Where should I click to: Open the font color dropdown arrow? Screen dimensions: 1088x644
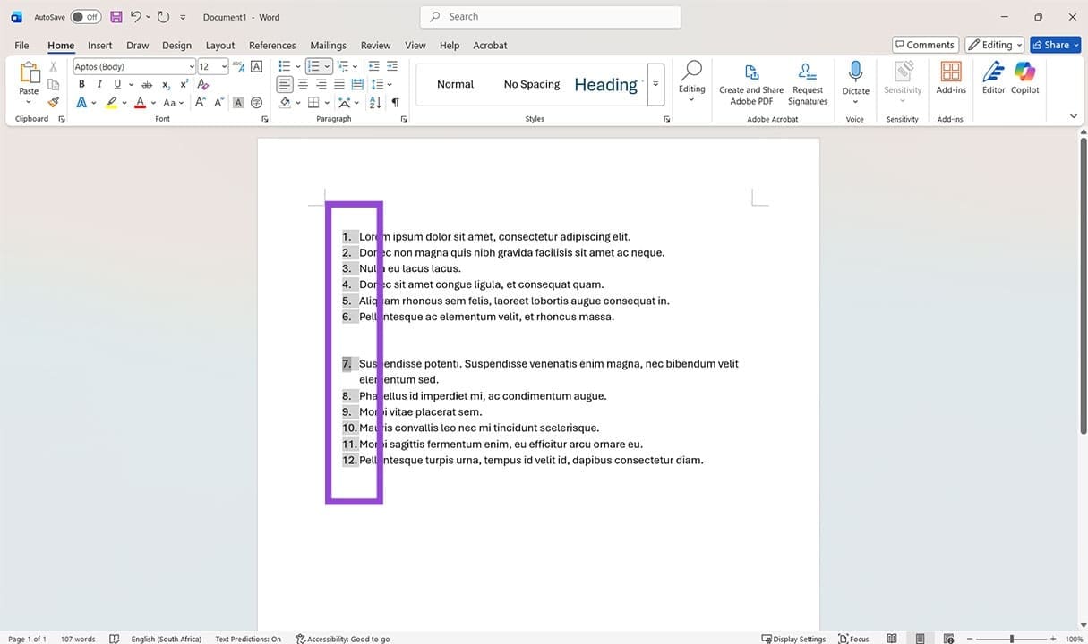click(151, 102)
